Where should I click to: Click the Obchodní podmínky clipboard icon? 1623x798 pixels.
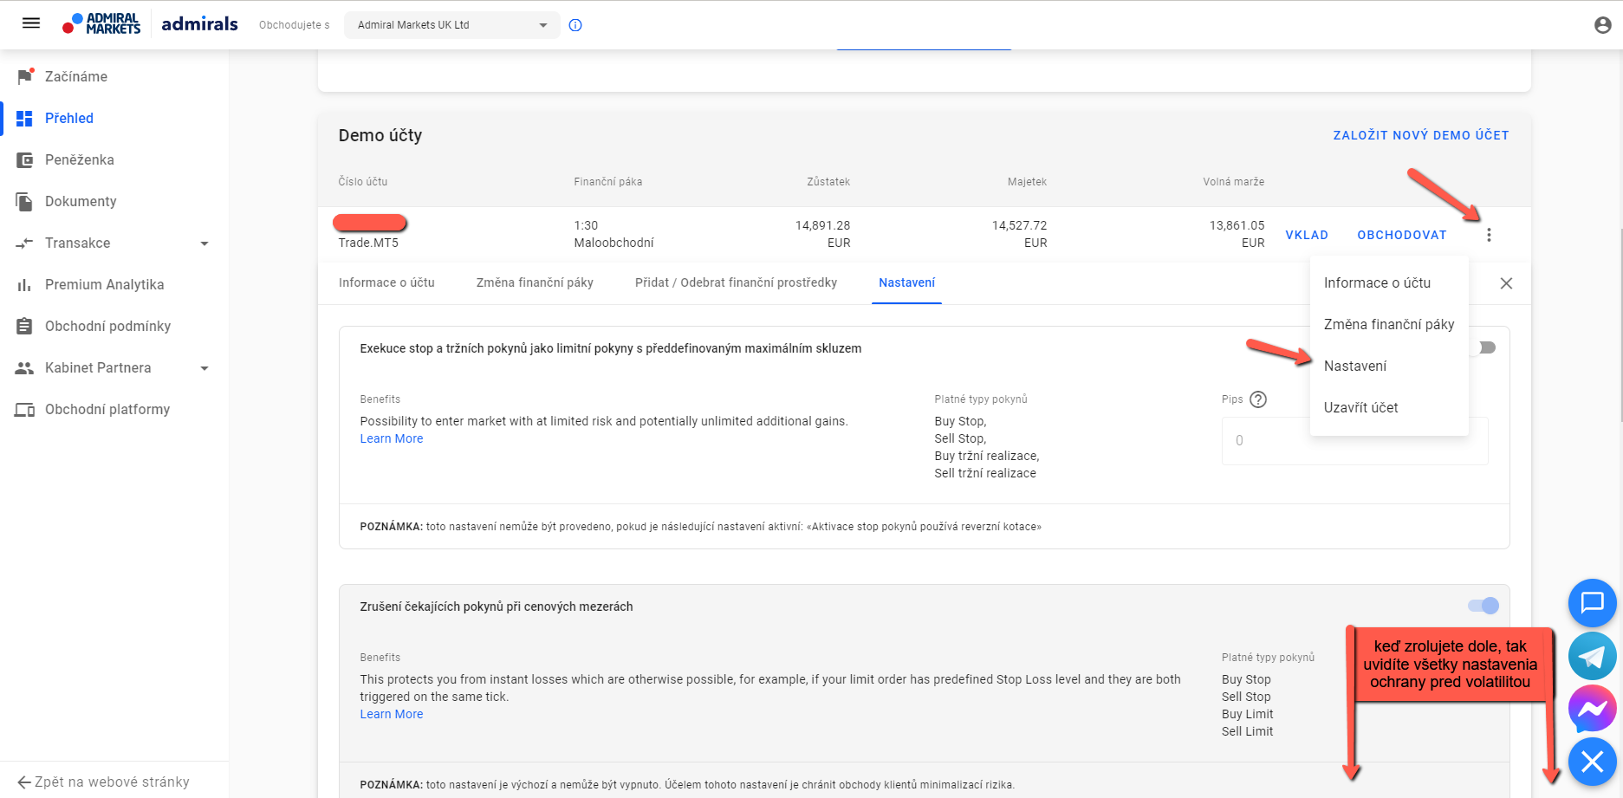coord(24,326)
